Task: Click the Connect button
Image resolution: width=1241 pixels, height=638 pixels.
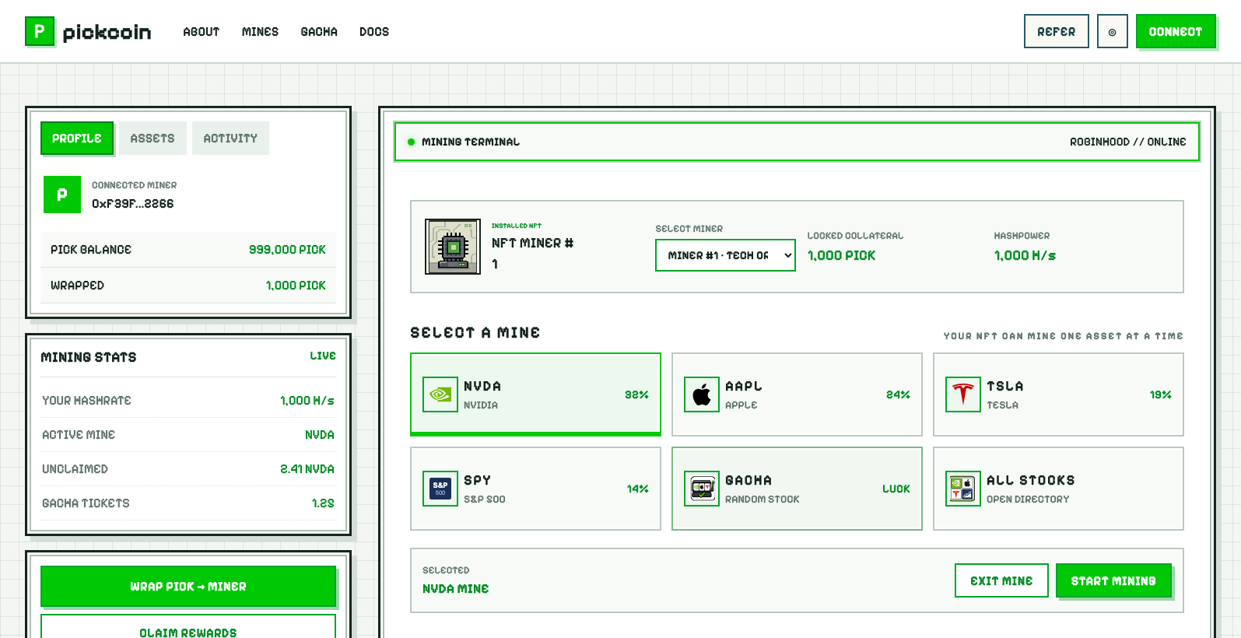Action: [1176, 32]
